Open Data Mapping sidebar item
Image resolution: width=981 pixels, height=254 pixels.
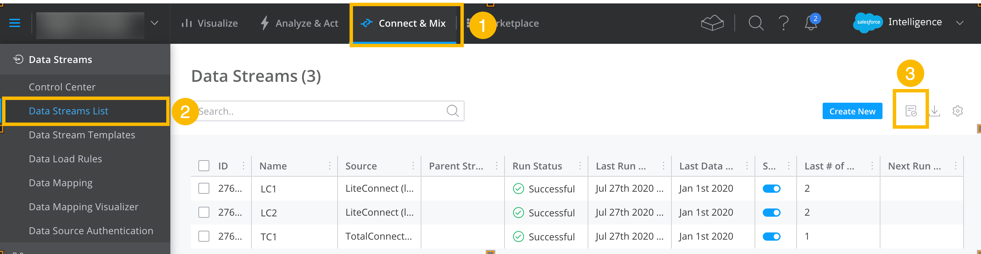point(61,183)
